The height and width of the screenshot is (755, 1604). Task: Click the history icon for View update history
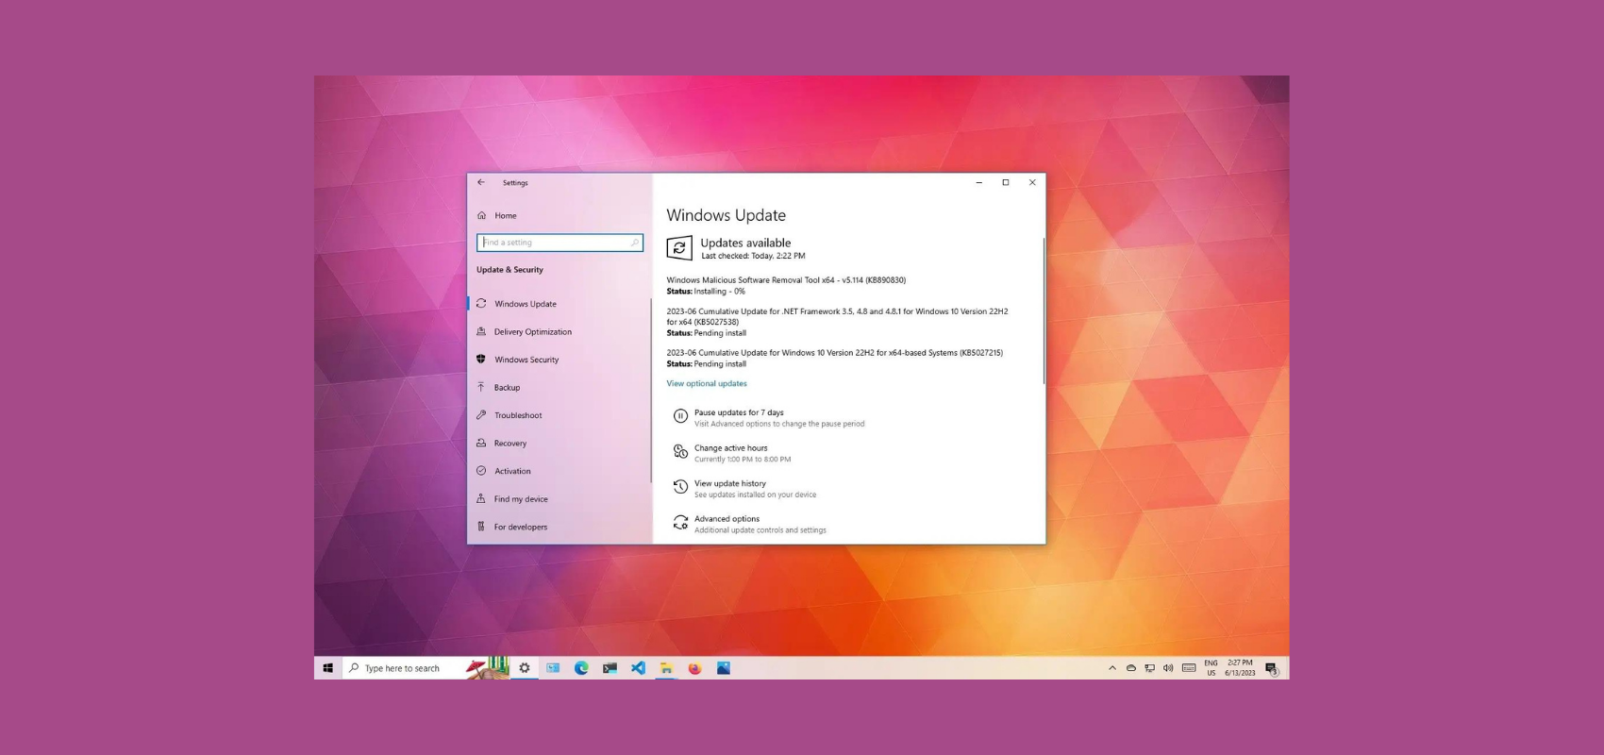pos(680,487)
